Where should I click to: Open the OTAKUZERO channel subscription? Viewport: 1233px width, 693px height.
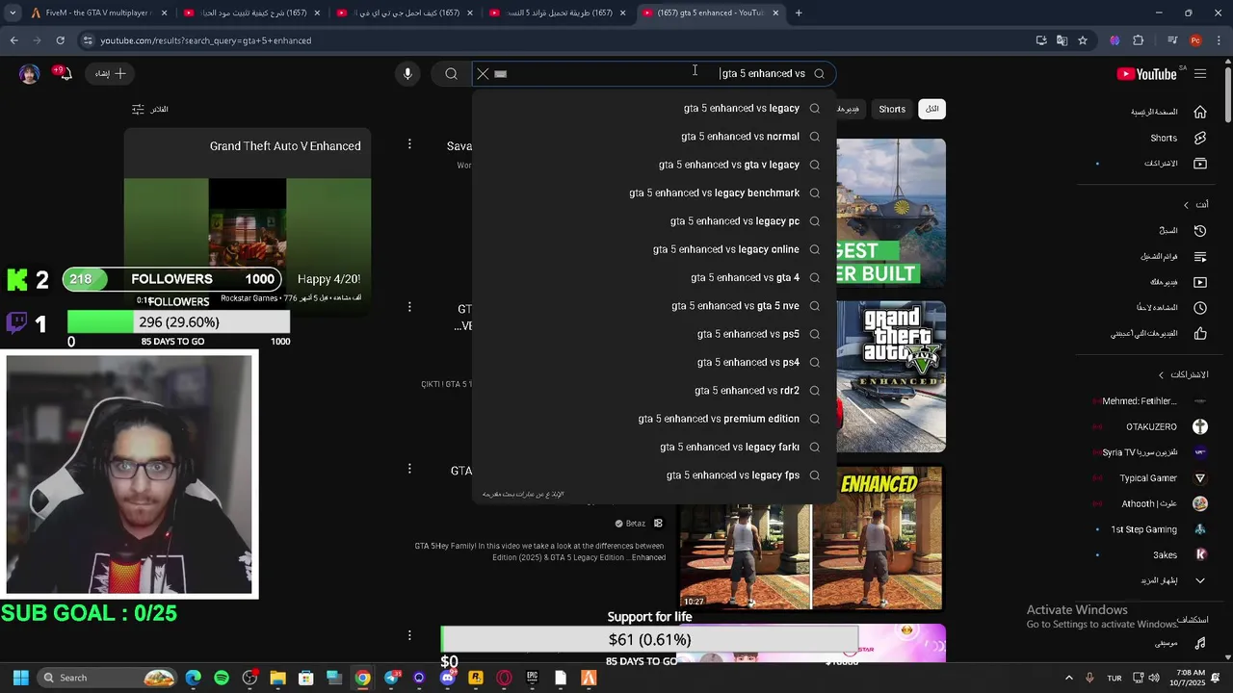[1151, 426]
